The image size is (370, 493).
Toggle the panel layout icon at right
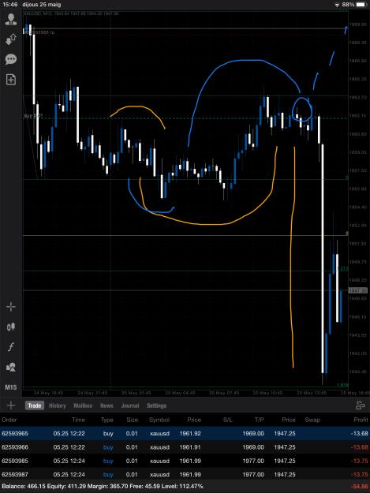tap(361, 405)
